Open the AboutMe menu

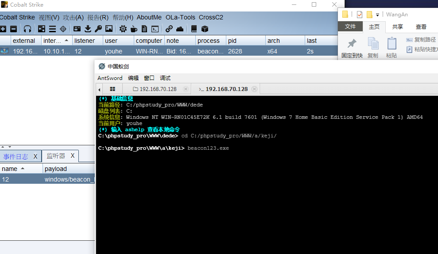tap(149, 17)
